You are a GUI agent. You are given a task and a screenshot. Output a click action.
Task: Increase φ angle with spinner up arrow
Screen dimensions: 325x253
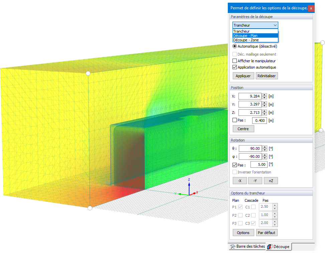265,155
